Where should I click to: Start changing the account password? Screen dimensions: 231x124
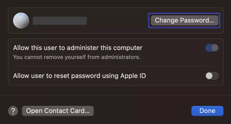coord(184,20)
